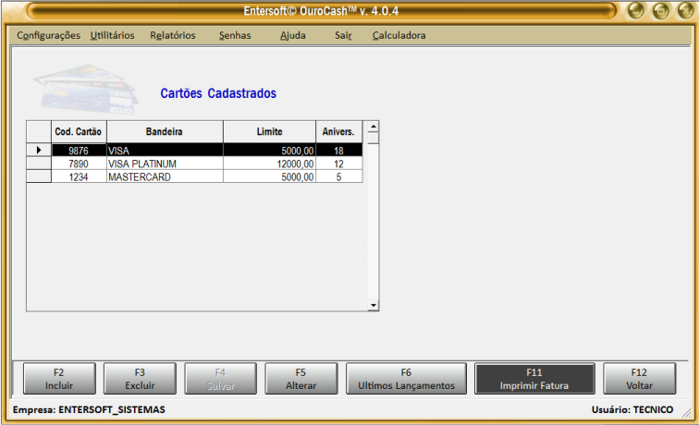
Task: Click the Limite column header
Action: (269, 132)
